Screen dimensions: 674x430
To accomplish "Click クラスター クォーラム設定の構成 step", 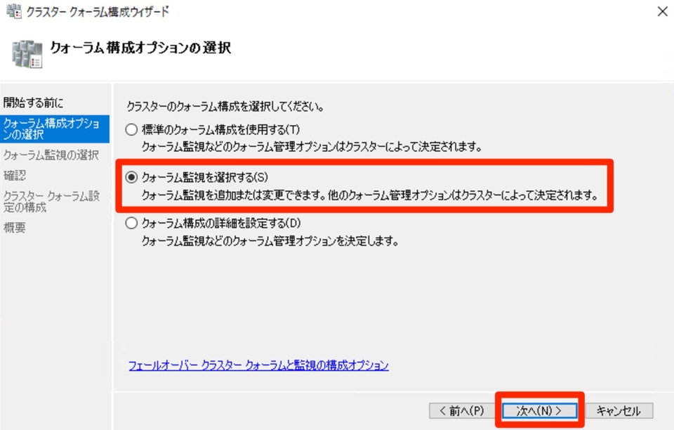I will pos(51,201).
